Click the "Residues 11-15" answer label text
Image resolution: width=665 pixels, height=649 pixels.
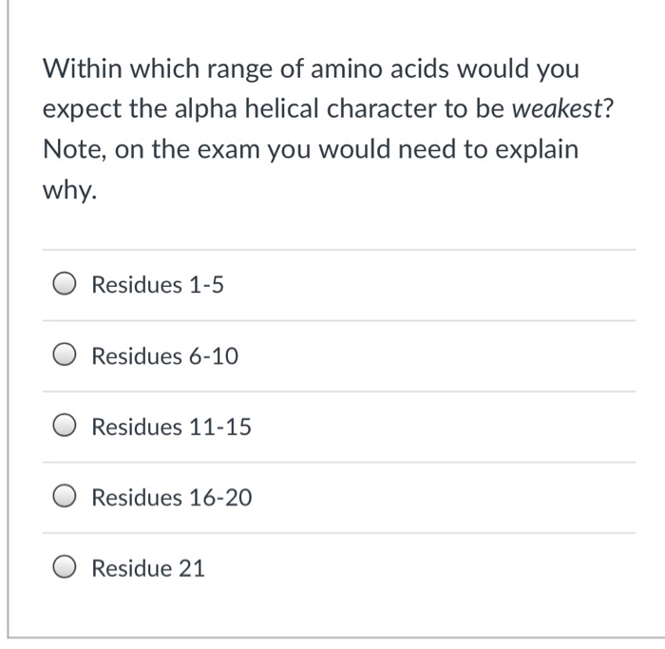pyautogui.click(x=171, y=428)
